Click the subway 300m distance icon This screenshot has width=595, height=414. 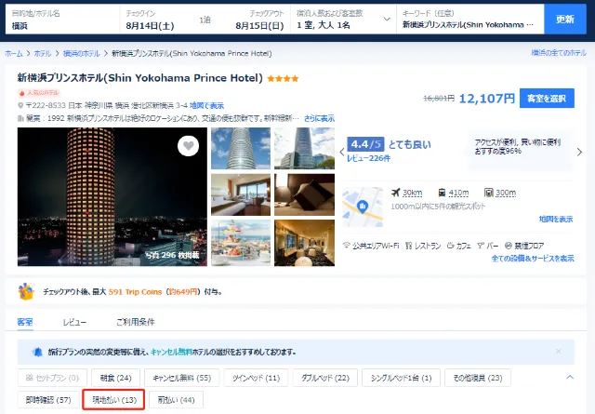[x=489, y=193]
